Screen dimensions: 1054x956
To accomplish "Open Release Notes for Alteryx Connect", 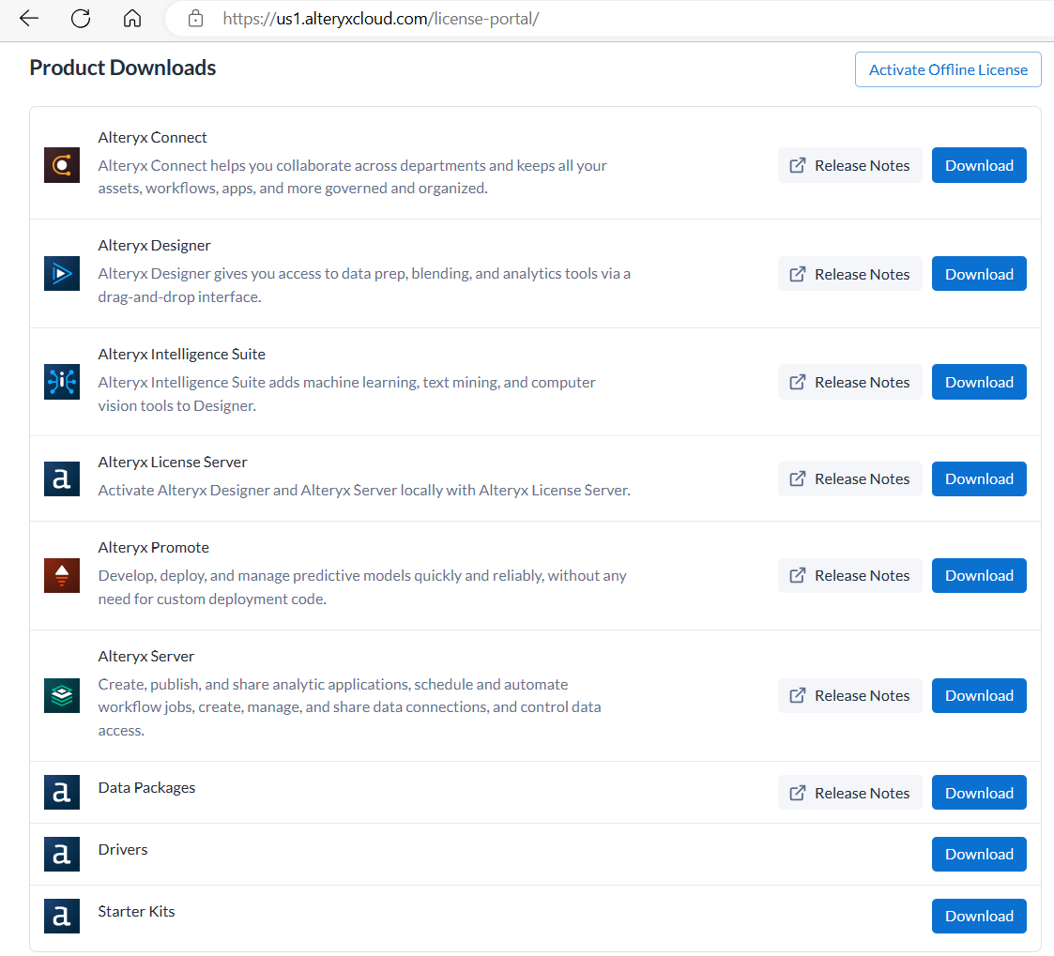I will point(849,165).
